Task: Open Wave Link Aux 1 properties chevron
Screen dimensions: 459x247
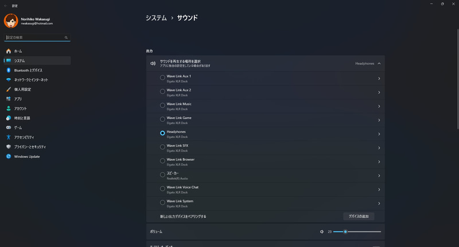Action: 379,79
